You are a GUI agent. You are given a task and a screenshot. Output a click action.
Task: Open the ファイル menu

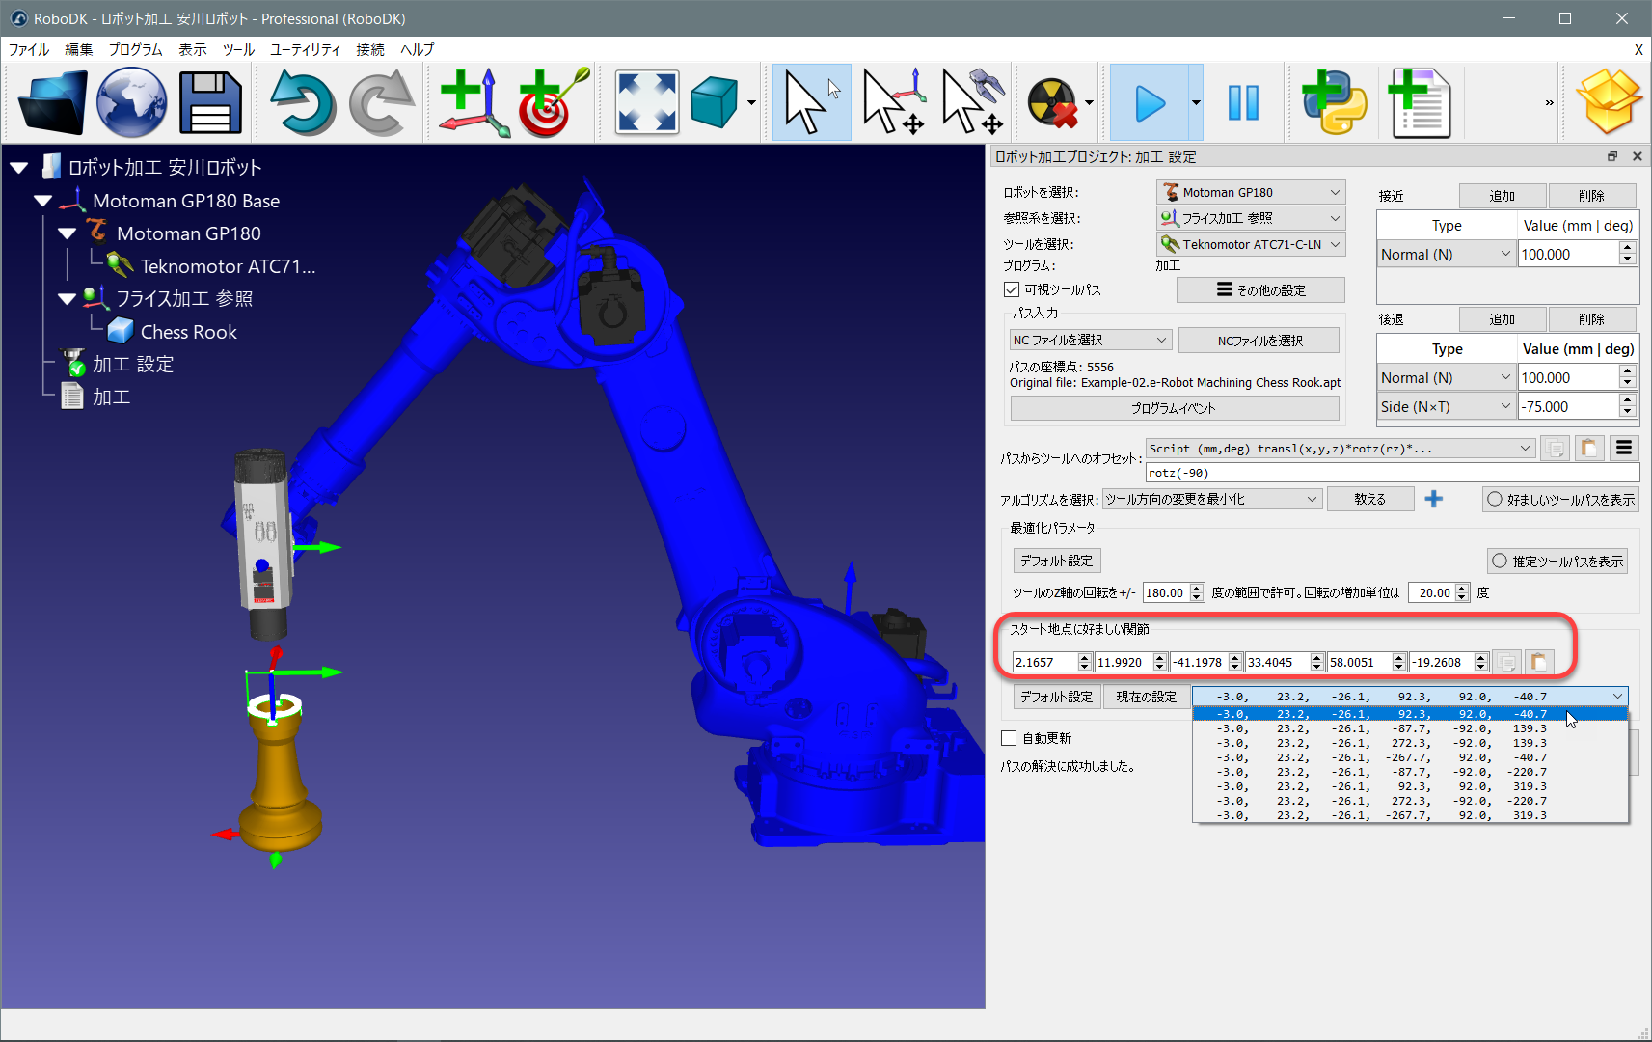[x=29, y=49]
